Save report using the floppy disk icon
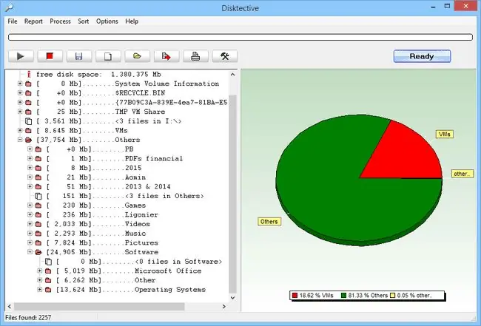Image resolution: width=481 pixels, height=326 pixels. pyautogui.click(x=79, y=56)
